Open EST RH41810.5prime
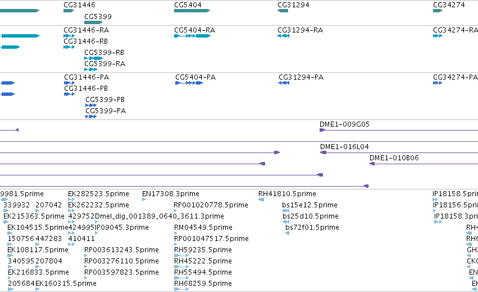This screenshot has width=478, height=292. pos(287,194)
